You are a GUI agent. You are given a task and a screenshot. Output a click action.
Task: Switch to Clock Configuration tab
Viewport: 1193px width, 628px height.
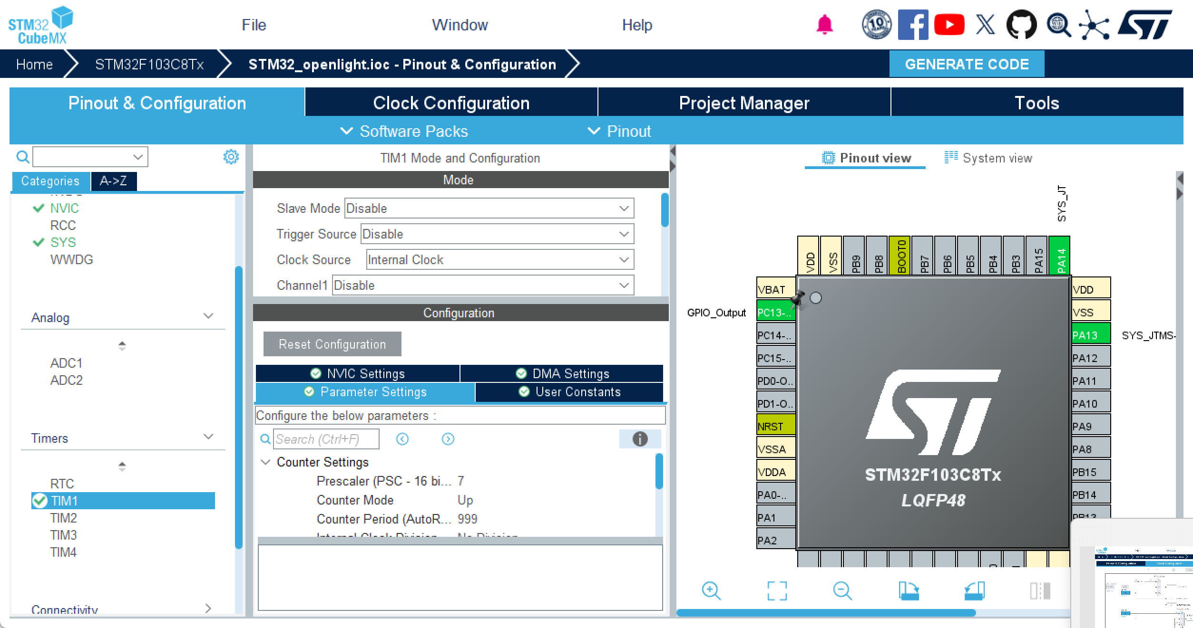tap(451, 103)
